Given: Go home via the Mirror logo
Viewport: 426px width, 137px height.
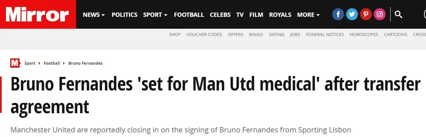Looking at the screenshot, I should (38, 14).
